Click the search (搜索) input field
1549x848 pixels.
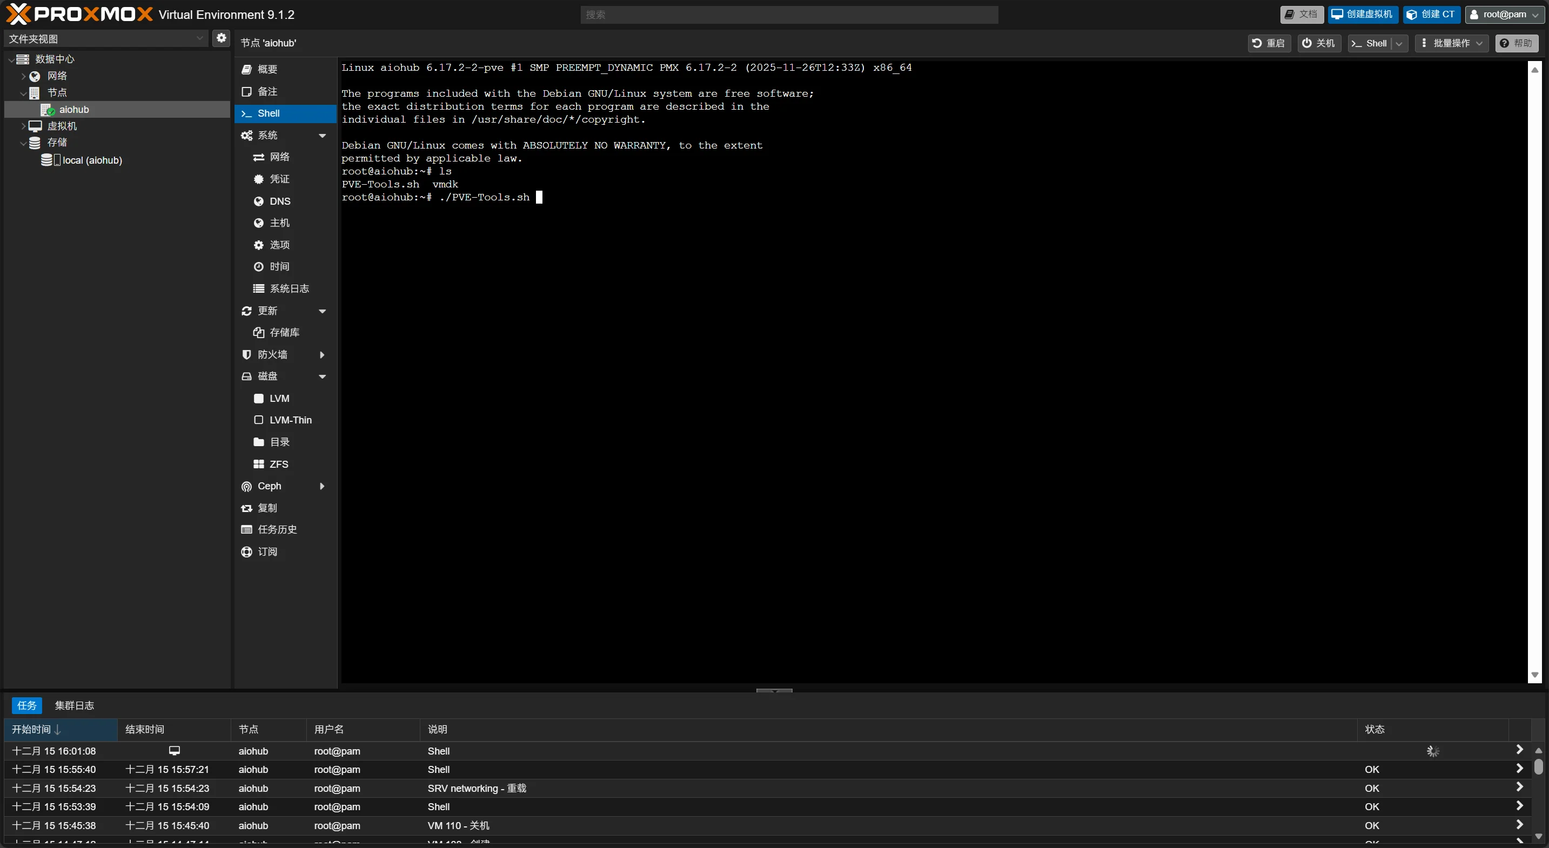click(788, 15)
